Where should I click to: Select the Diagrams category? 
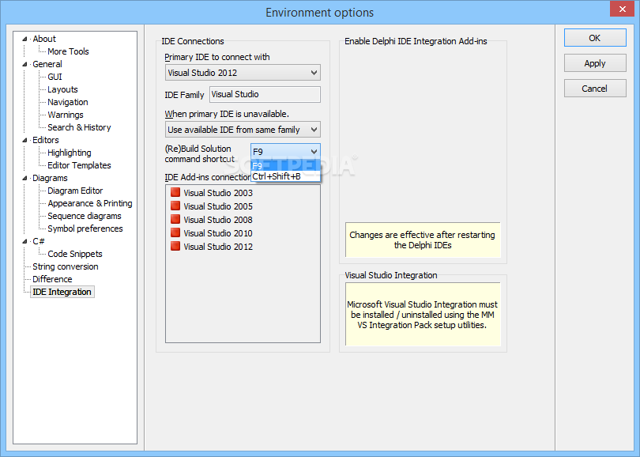click(x=50, y=178)
